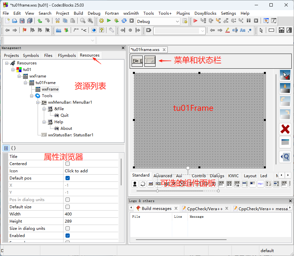The width and height of the screenshot is (294, 256).
Task: Close the Logs & others panel
Action: pos(290,201)
